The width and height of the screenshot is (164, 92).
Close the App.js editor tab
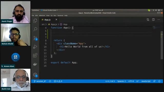click(x=56, y=19)
